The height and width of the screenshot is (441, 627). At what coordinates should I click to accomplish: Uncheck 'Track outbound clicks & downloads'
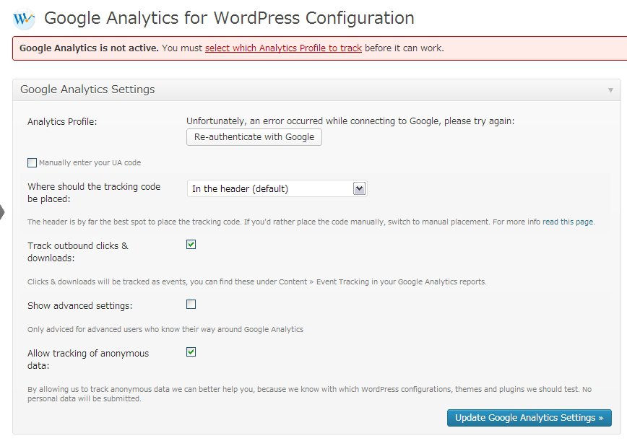coord(191,245)
